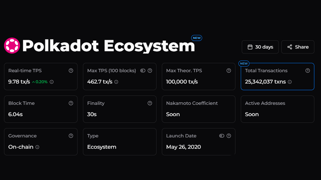Click the Launch Date label
Image resolution: width=321 pixels, height=180 pixels.
(x=181, y=136)
